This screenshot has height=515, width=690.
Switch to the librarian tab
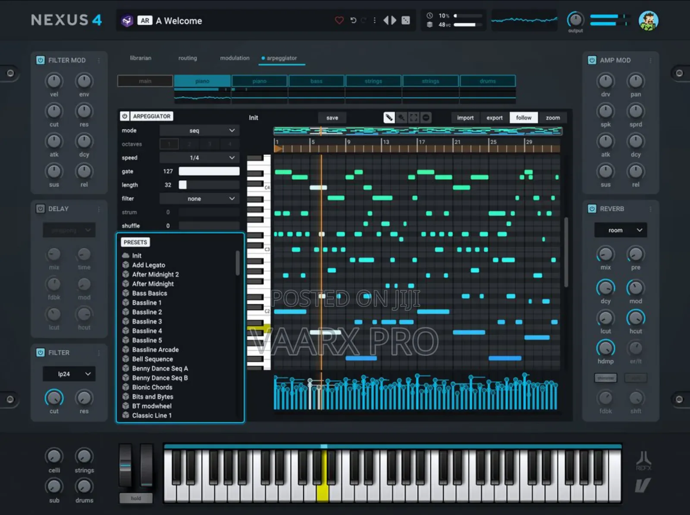tap(141, 58)
